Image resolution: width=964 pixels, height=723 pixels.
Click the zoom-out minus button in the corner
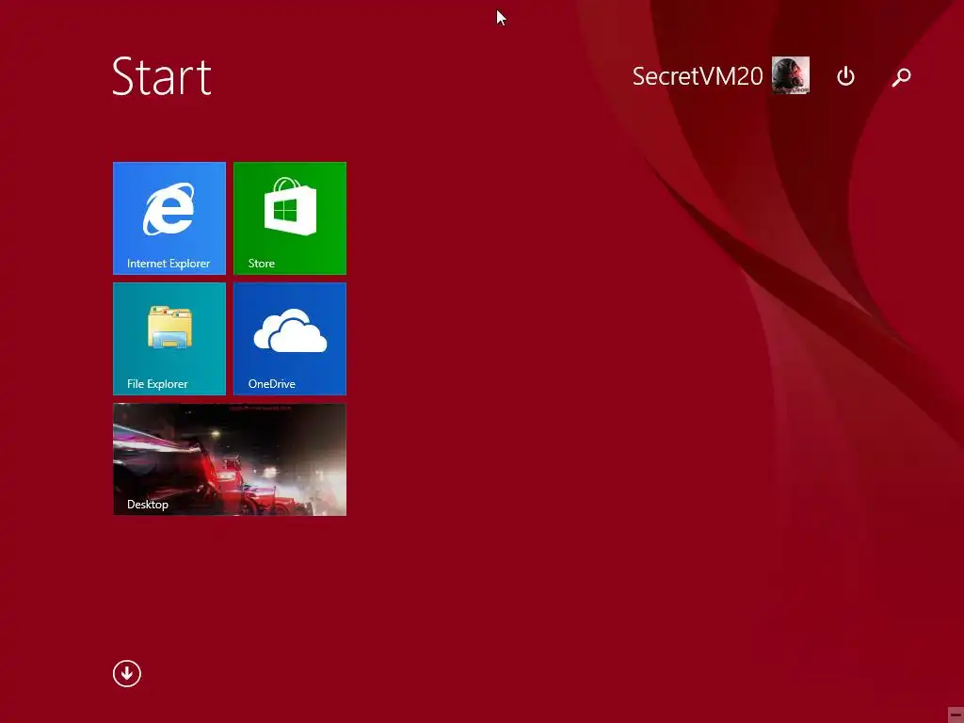click(x=955, y=714)
